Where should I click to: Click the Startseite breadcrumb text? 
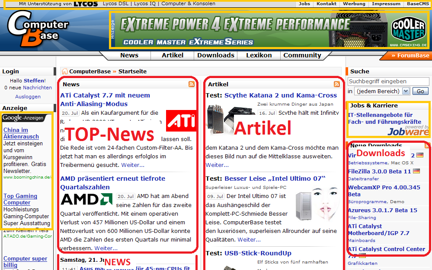(132, 72)
